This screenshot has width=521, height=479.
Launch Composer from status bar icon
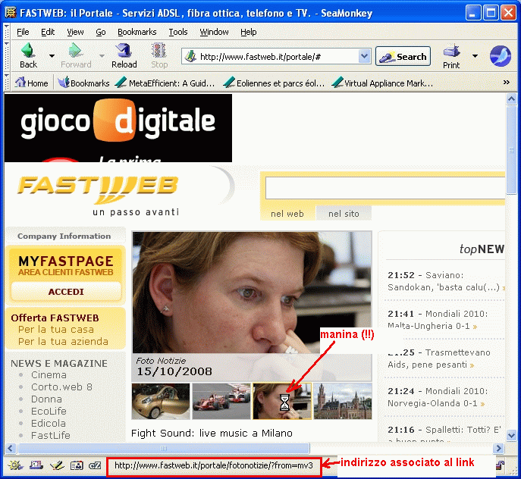pos(57,465)
